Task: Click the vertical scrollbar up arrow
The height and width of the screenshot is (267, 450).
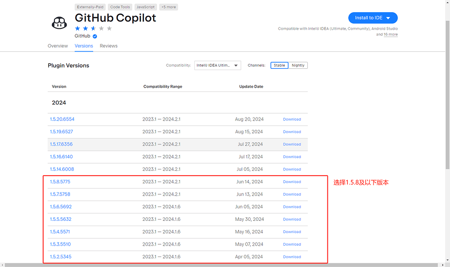Action: (x=447, y=2)
